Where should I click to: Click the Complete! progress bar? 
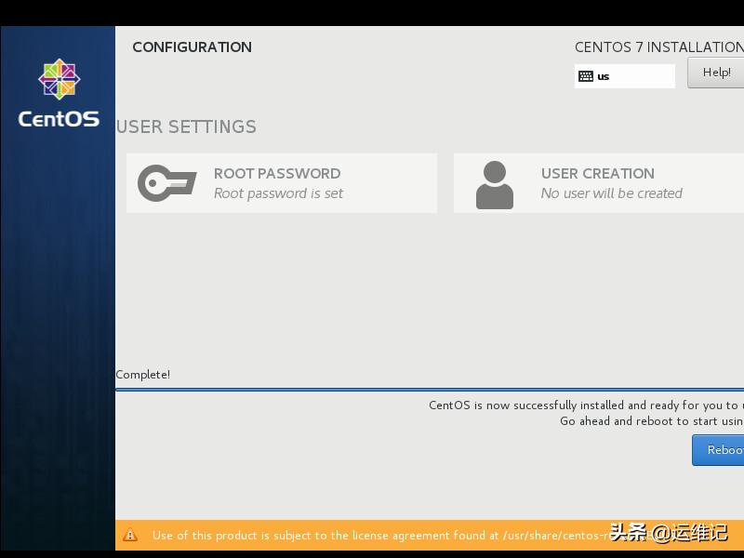tap(142, 375)
